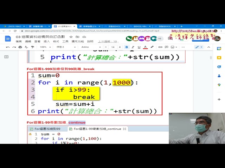Collapse the menus with the up chevron
The image size is (225, 168).
point(208,47)
